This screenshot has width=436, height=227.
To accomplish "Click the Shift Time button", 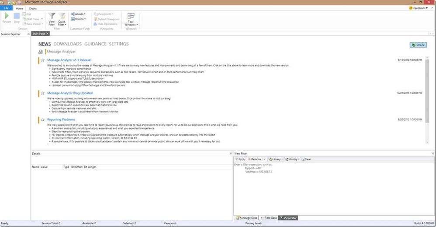I will (x=31, y=19).
